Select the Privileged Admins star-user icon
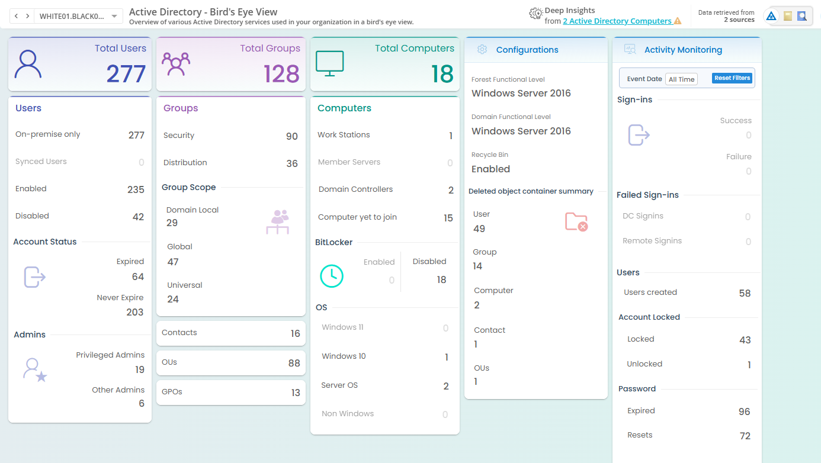 [34, 368]
